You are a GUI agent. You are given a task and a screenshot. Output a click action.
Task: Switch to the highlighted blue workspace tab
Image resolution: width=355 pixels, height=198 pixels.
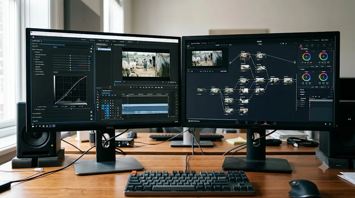click(x=107, y=41)
